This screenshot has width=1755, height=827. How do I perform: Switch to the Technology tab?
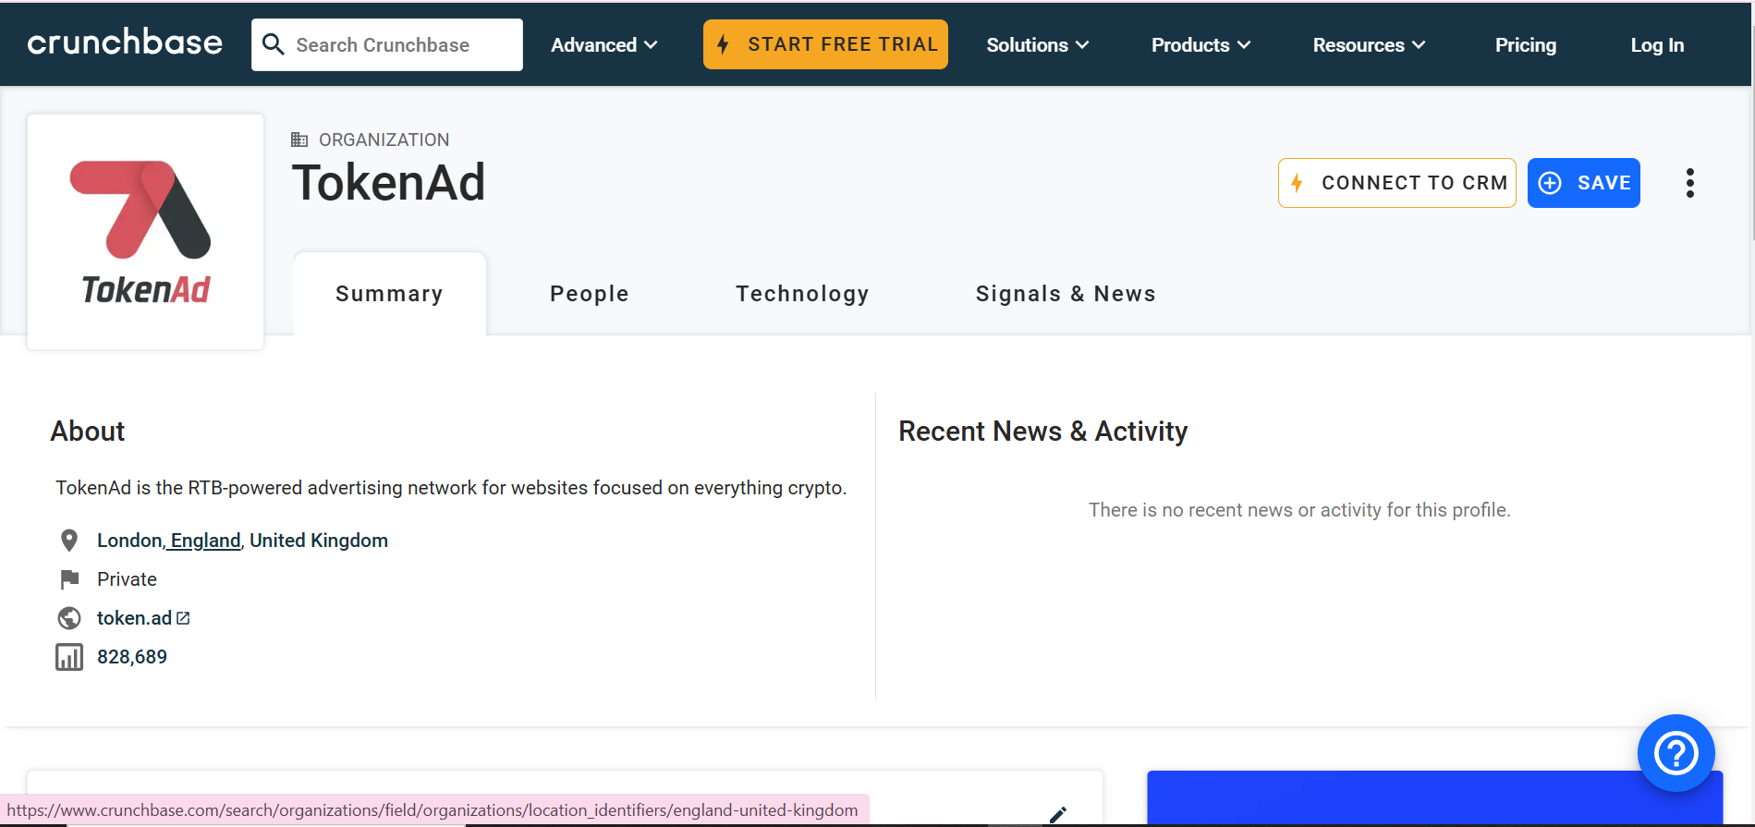(x=802, y=294)
